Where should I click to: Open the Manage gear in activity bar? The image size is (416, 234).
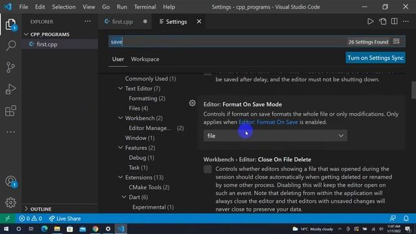tap(10, 203)
